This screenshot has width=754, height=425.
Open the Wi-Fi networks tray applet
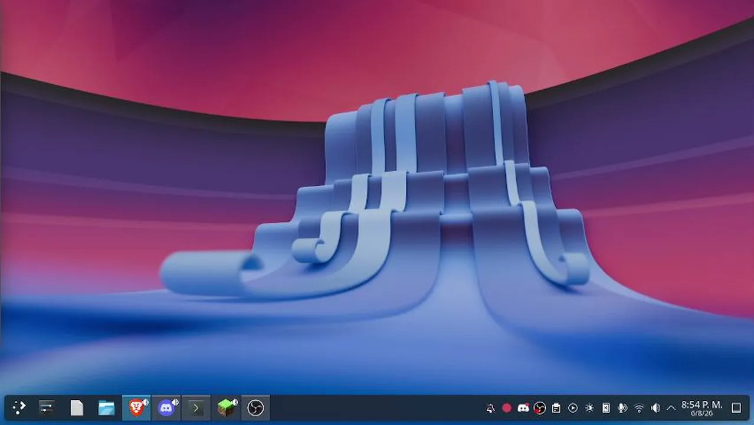point(639,408)
